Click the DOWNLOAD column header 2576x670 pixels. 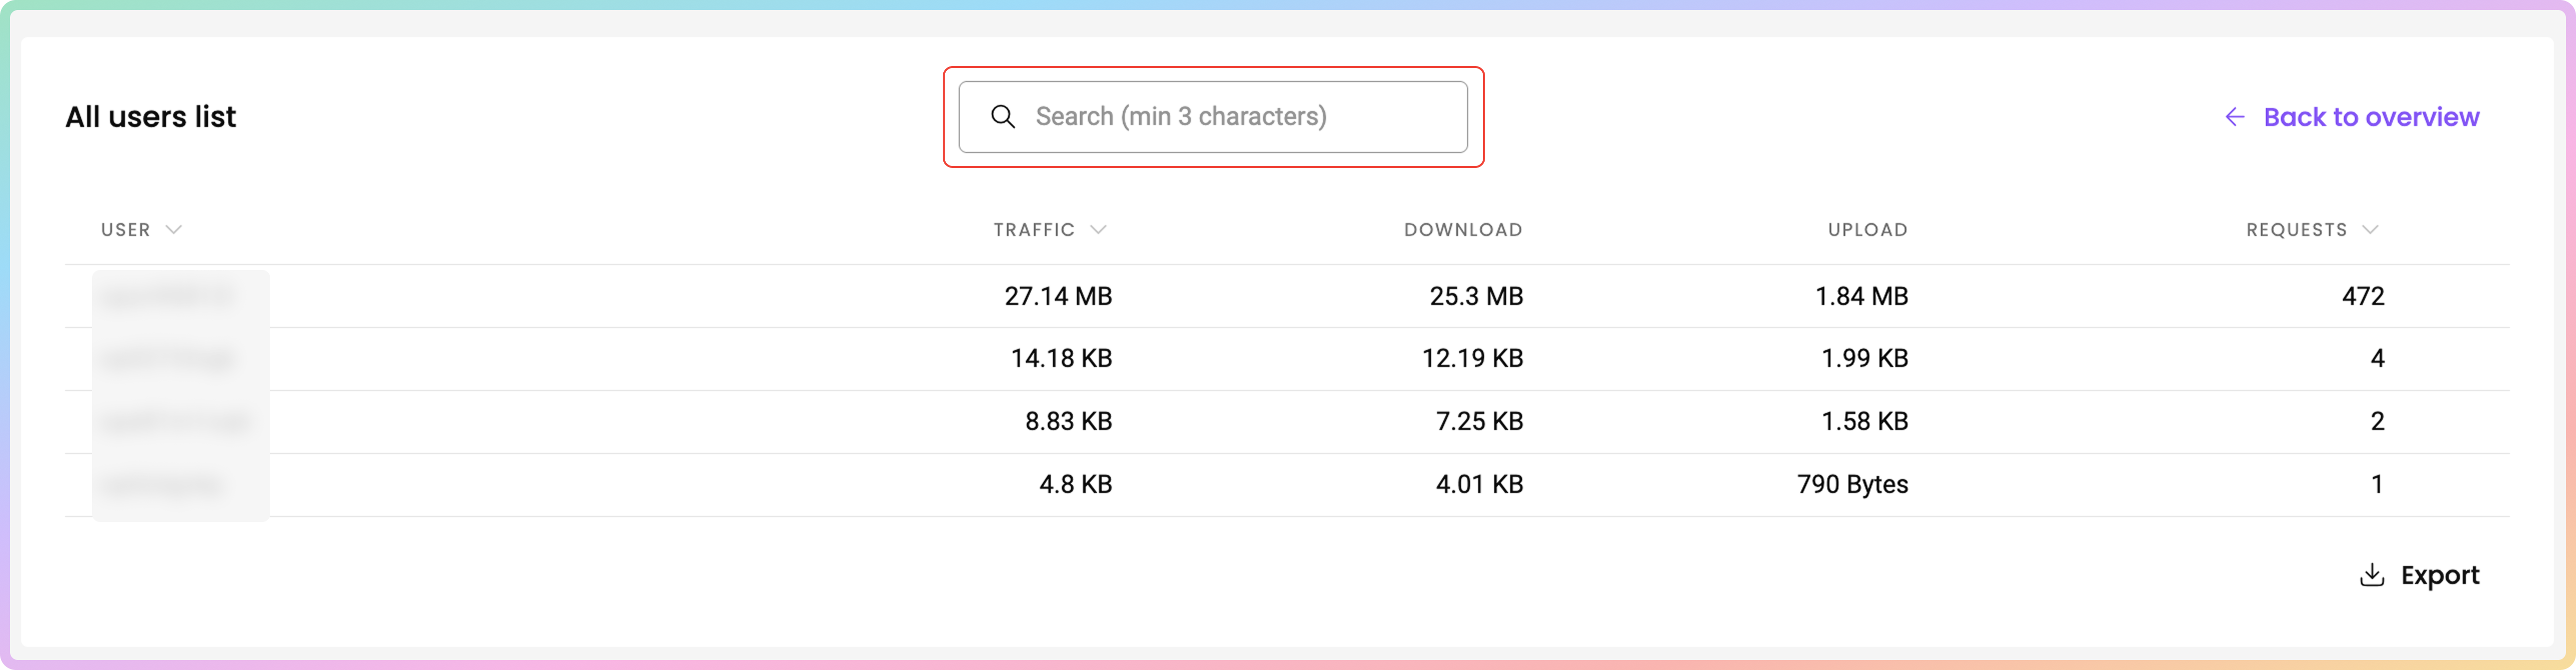(1462, 229)
